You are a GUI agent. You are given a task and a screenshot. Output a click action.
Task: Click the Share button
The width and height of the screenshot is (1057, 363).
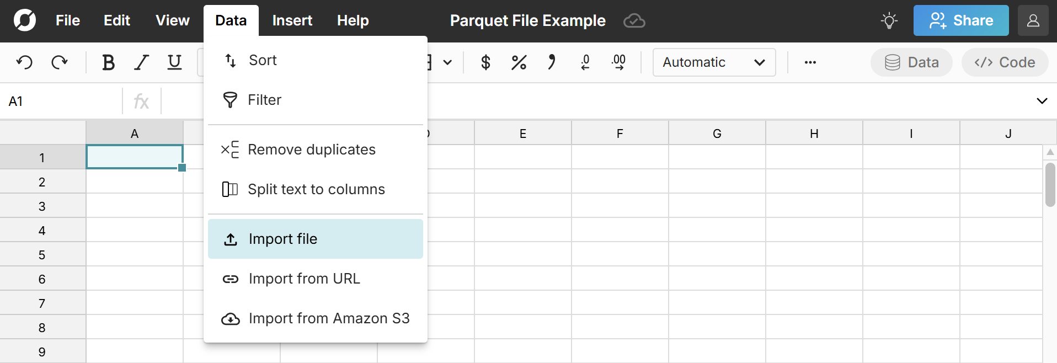[960, 21]
